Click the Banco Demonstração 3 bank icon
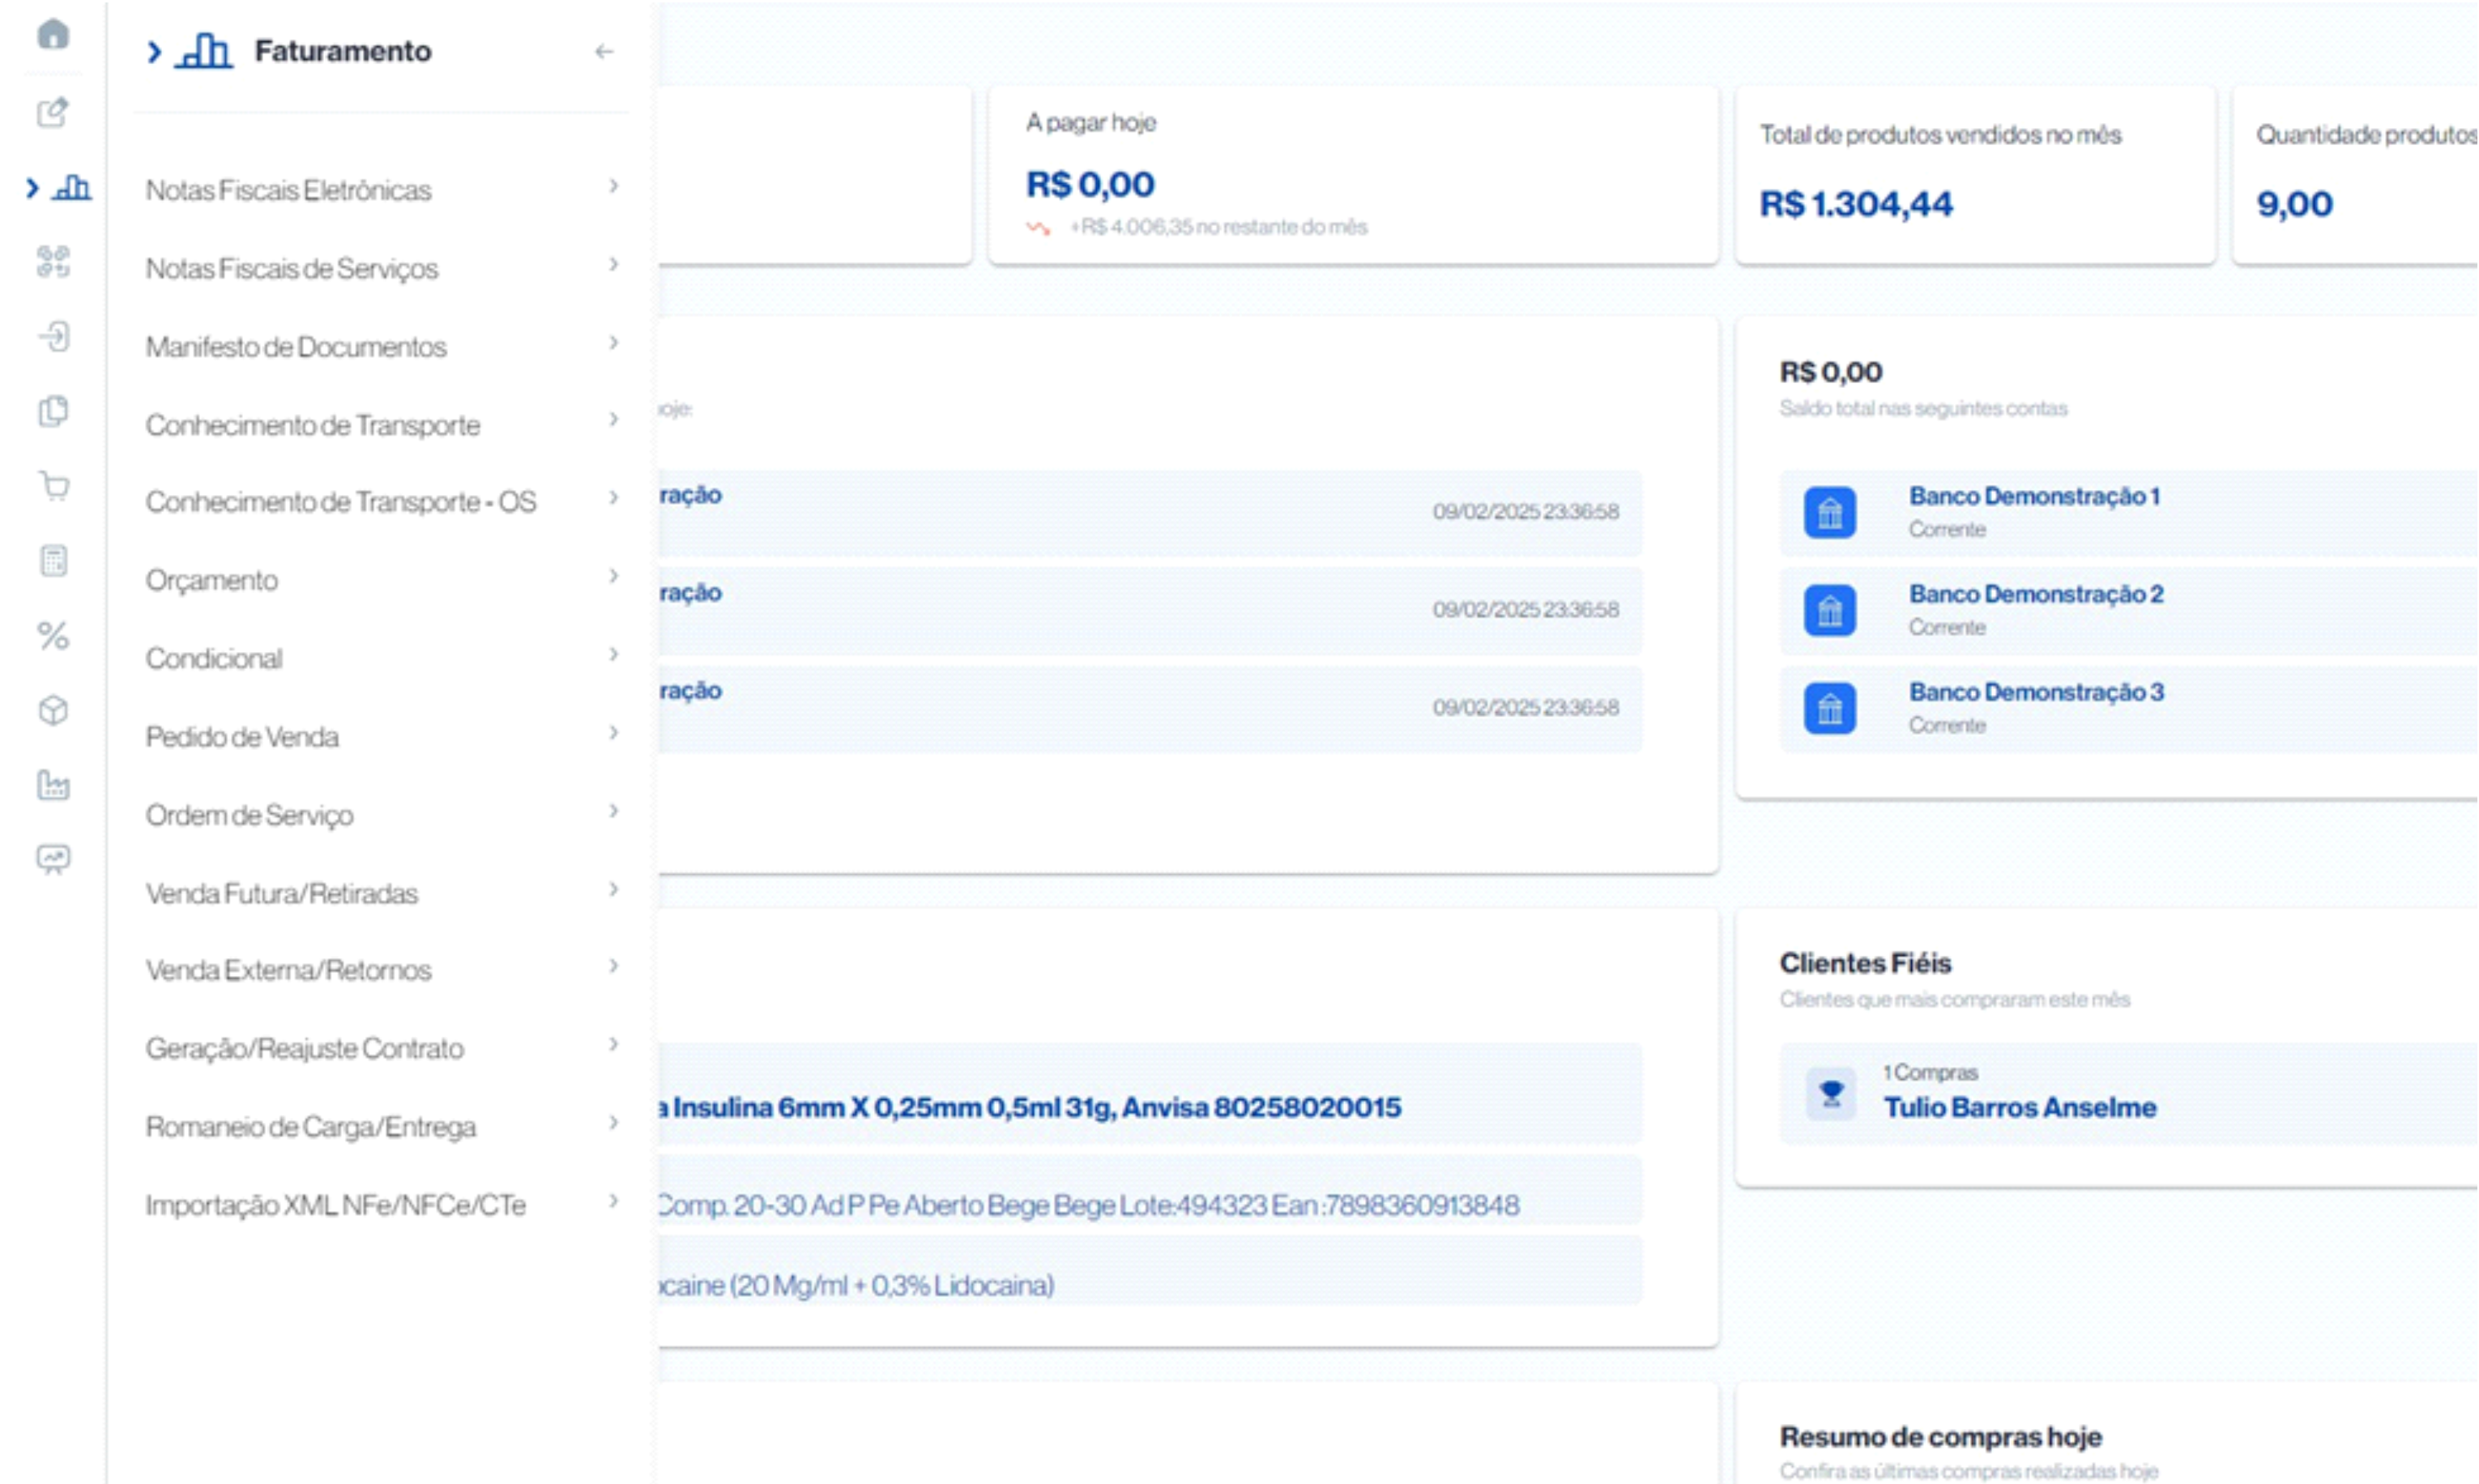The height and width of the screenshot is (1484, 2479). click(x=1829, y=709)
